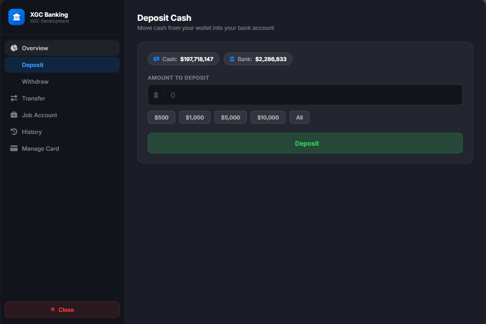Viewport: 486px width, 324px height.
Task: Click the Job Account briefcase icon
Action: pyautogui.click(x=14, y=115)
